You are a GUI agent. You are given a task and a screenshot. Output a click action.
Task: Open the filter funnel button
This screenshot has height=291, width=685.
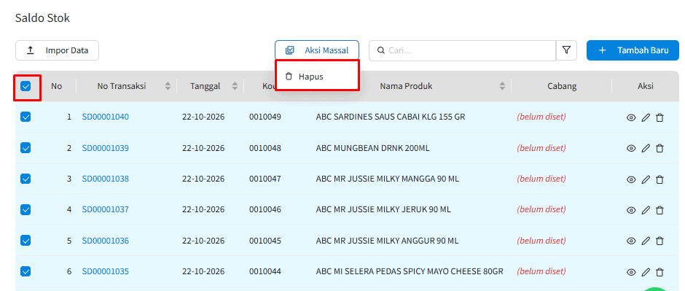567,50
